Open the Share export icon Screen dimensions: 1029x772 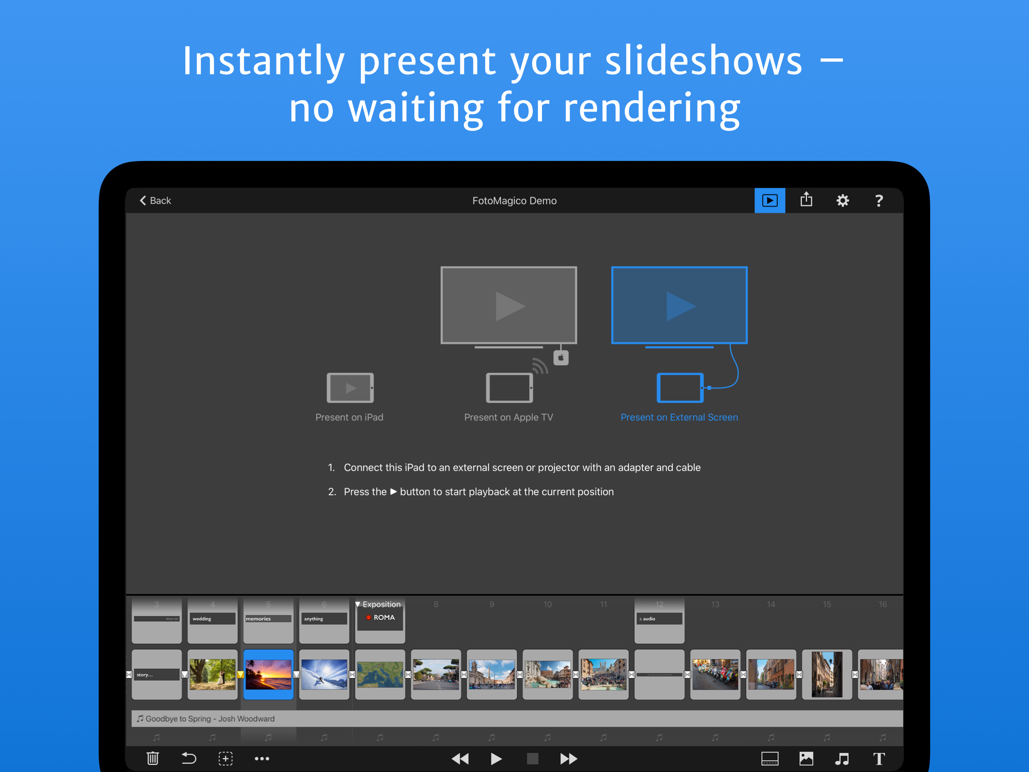click(x=806, y=200)
